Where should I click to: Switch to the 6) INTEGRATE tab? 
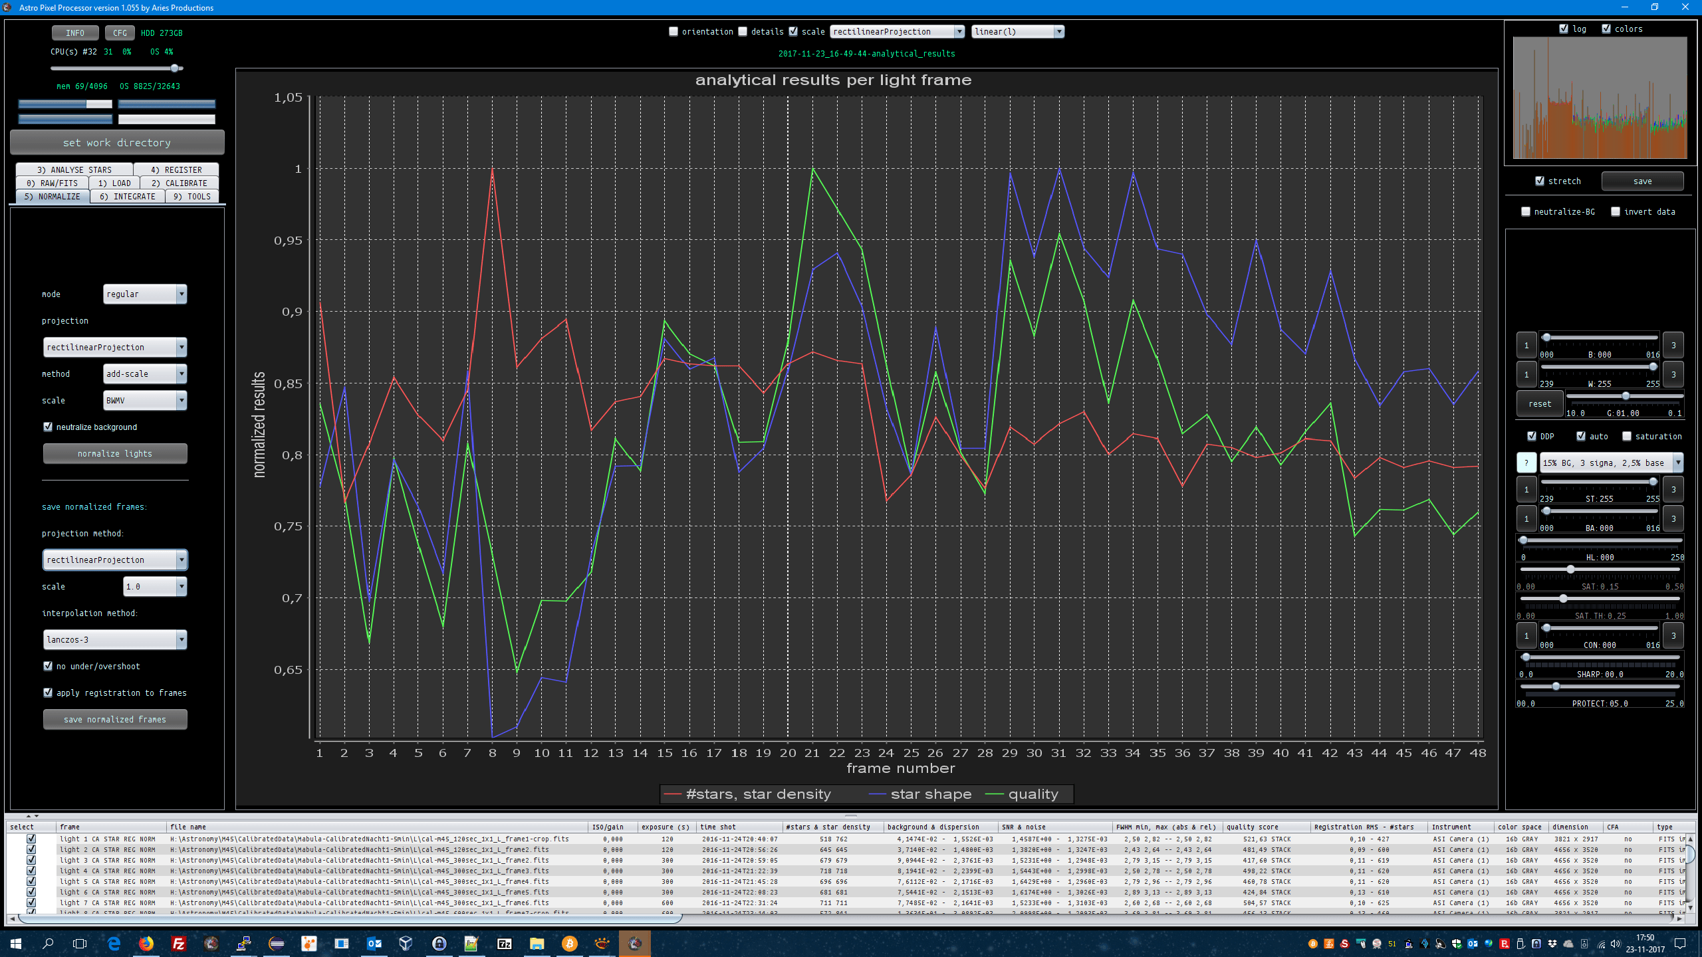click(x=127, y=196)
